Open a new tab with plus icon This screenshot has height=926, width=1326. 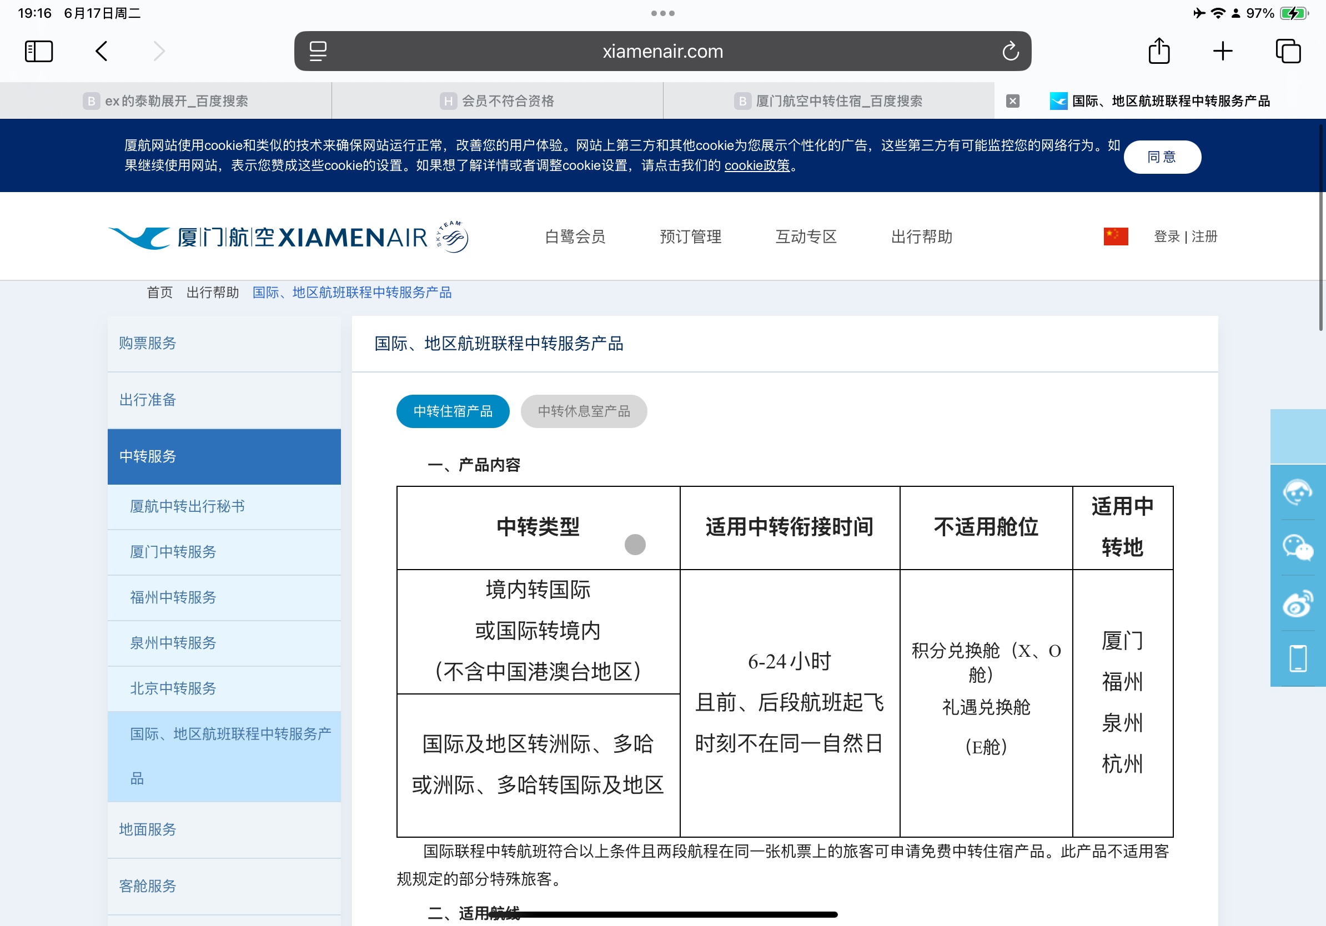(x=1223, y=52)
